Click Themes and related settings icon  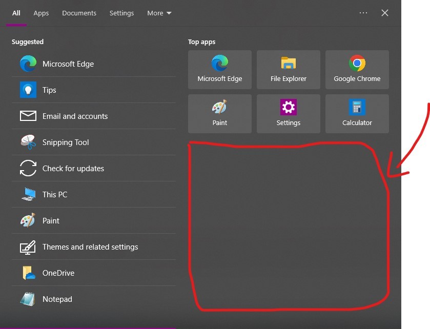pyautogui.click(x=28, y=247)
